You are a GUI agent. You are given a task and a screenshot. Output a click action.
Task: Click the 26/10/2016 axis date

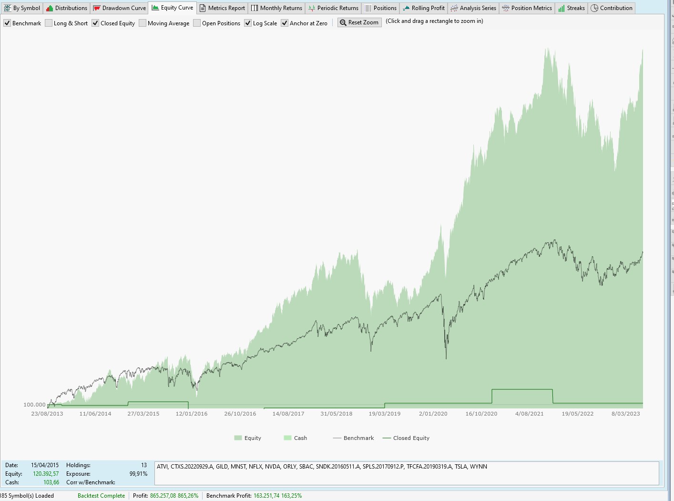pyautogui.click(x=240, y=414)
